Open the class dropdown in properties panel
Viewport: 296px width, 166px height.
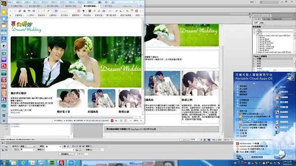(53, 146)
